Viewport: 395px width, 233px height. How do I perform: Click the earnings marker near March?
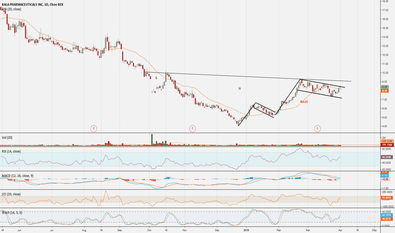pos(317,129)
